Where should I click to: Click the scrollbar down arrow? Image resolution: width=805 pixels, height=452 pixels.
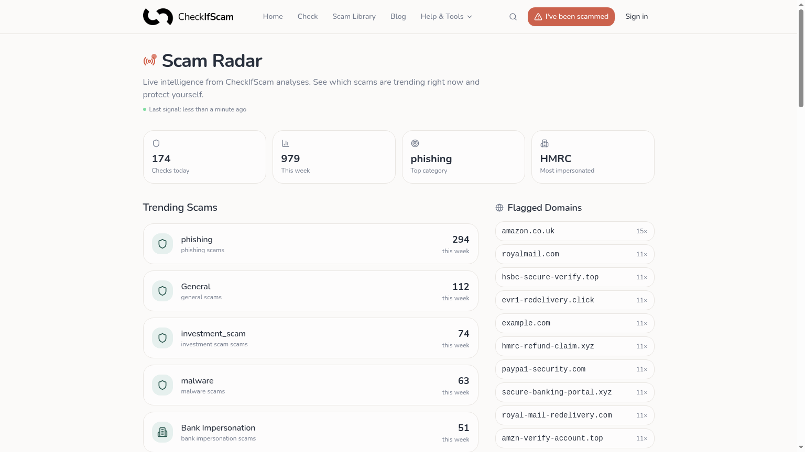click(801, 448)
